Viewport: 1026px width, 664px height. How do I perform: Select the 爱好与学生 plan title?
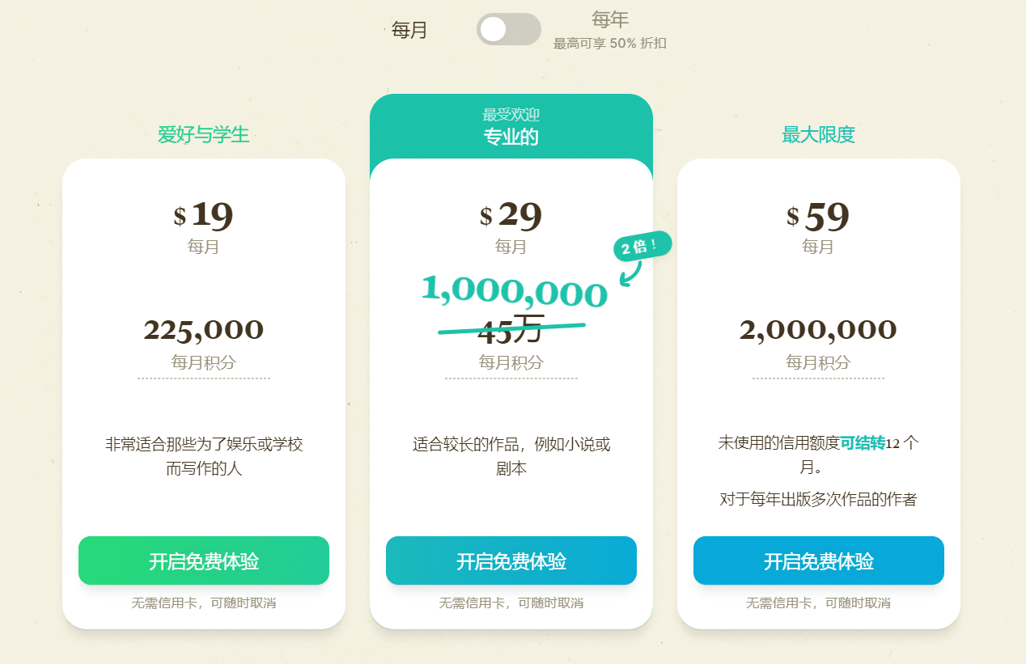point(203,135)
